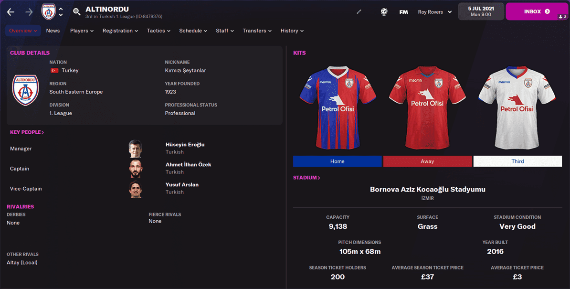570x289 pixels.
Task: Click the Grass surface value
Action: point(428,226)
